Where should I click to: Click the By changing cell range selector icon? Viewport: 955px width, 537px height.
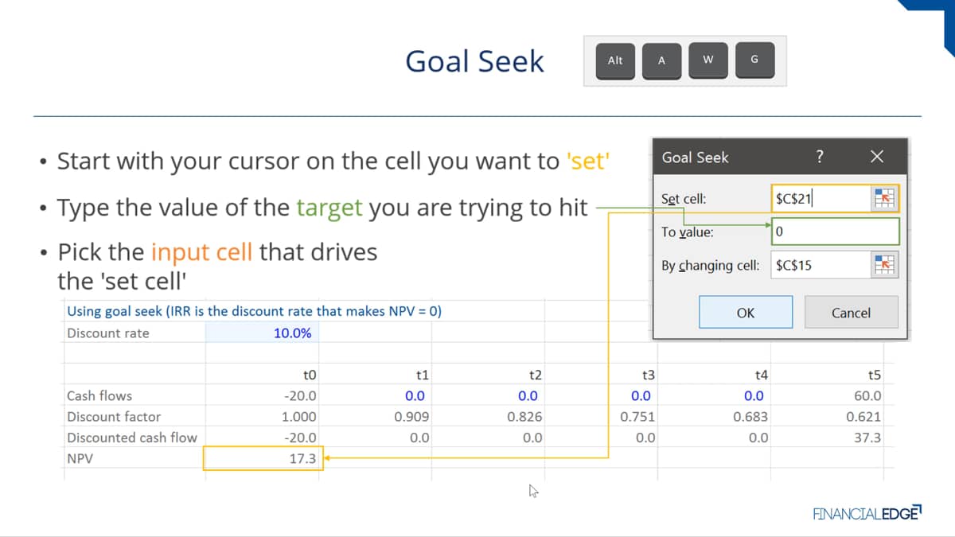coord(885,264)
